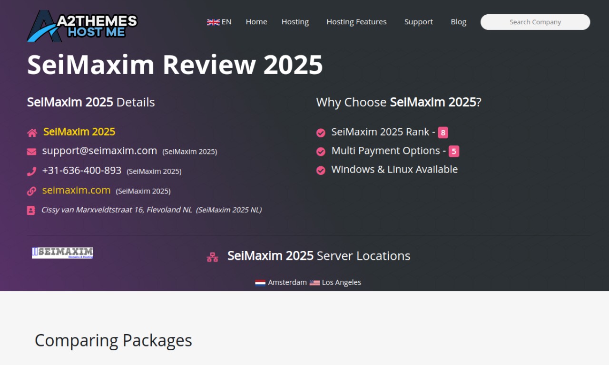Click the SeiMaxim 2025 Server Locations heading
Screen dimensions: 609x365
[319, 256]
